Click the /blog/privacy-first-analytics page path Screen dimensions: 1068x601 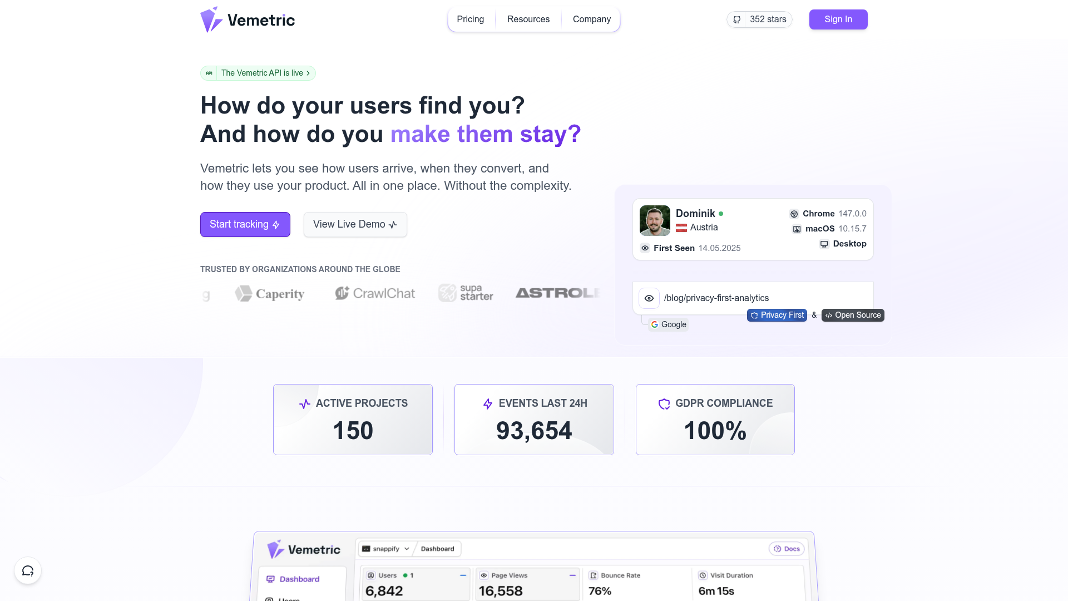pyautogui.click(x=716, y=298)
